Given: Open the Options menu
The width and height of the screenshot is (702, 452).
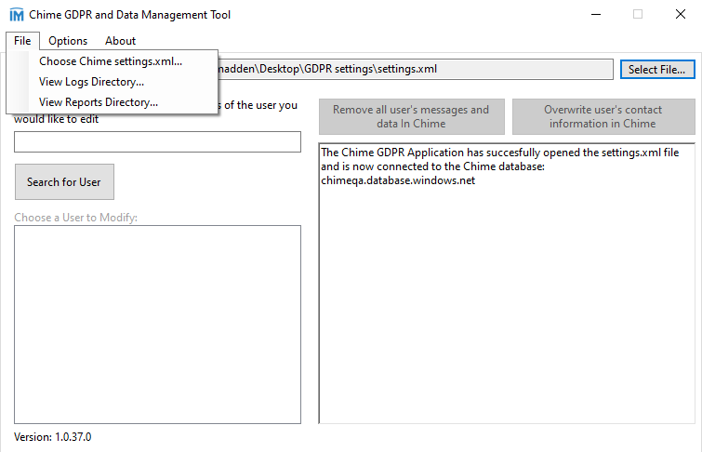Looking at the screenshot, I should pyautogui.click(x=68, y=40).
